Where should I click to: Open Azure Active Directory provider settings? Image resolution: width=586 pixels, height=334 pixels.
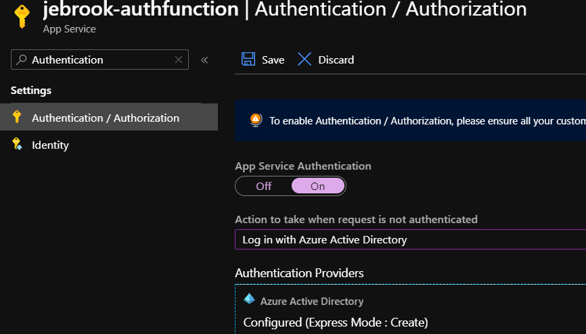[312, 302]
